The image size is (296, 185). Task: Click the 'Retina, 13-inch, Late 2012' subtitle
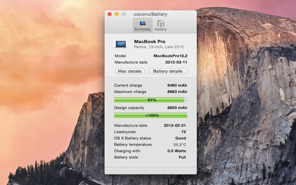point(159,47)
